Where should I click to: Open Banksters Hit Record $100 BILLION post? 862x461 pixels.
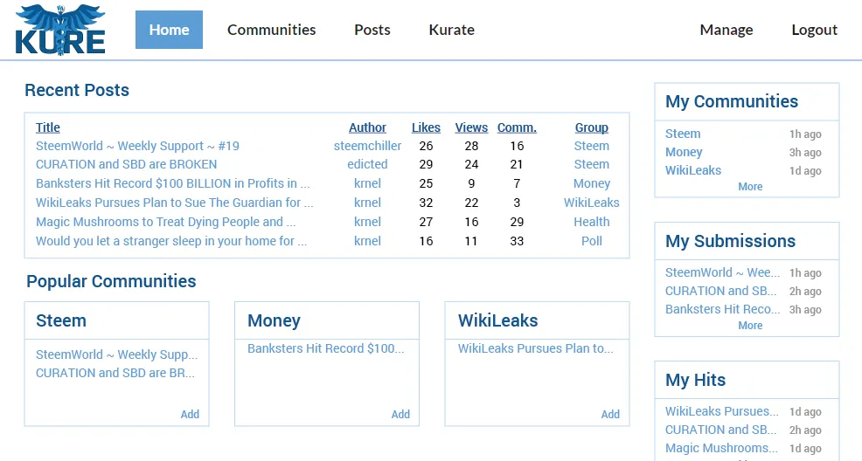(x=172, y=183)
